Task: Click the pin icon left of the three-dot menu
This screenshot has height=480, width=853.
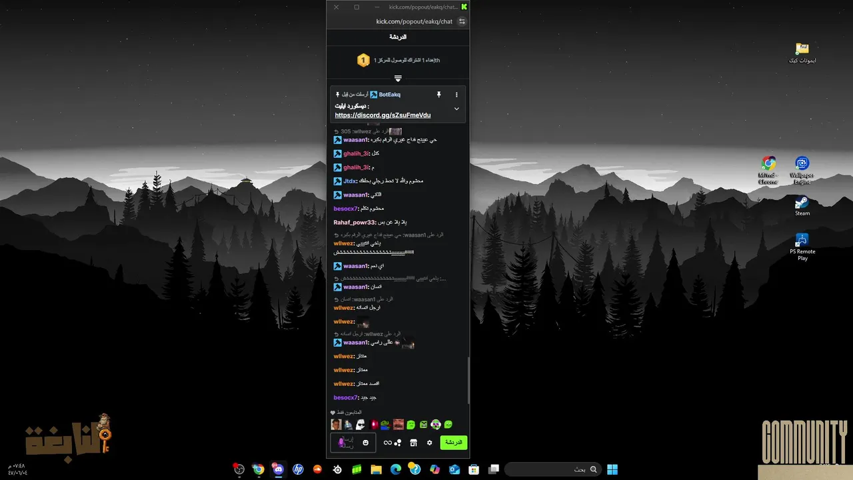Action: 438,95
